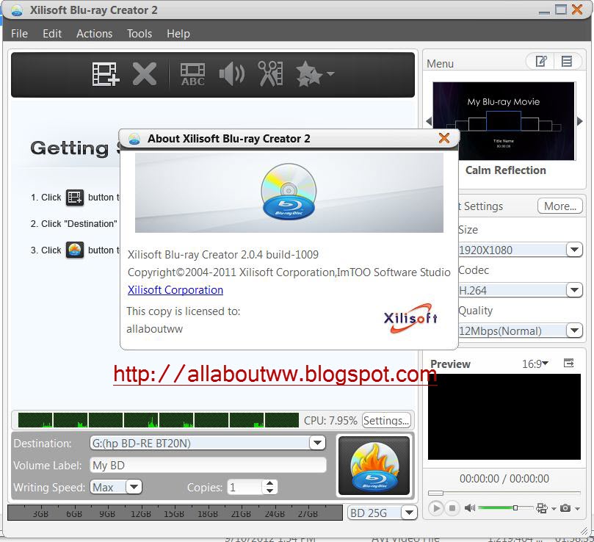Expand the arrow beside the effects stars icon
Viewport: 594px width, 542px height.
click(x=330, y=73)
